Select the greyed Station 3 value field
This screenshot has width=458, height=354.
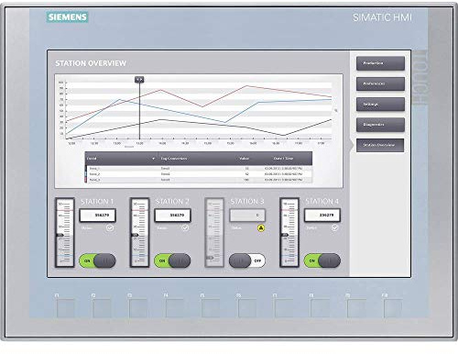point(247,216)
